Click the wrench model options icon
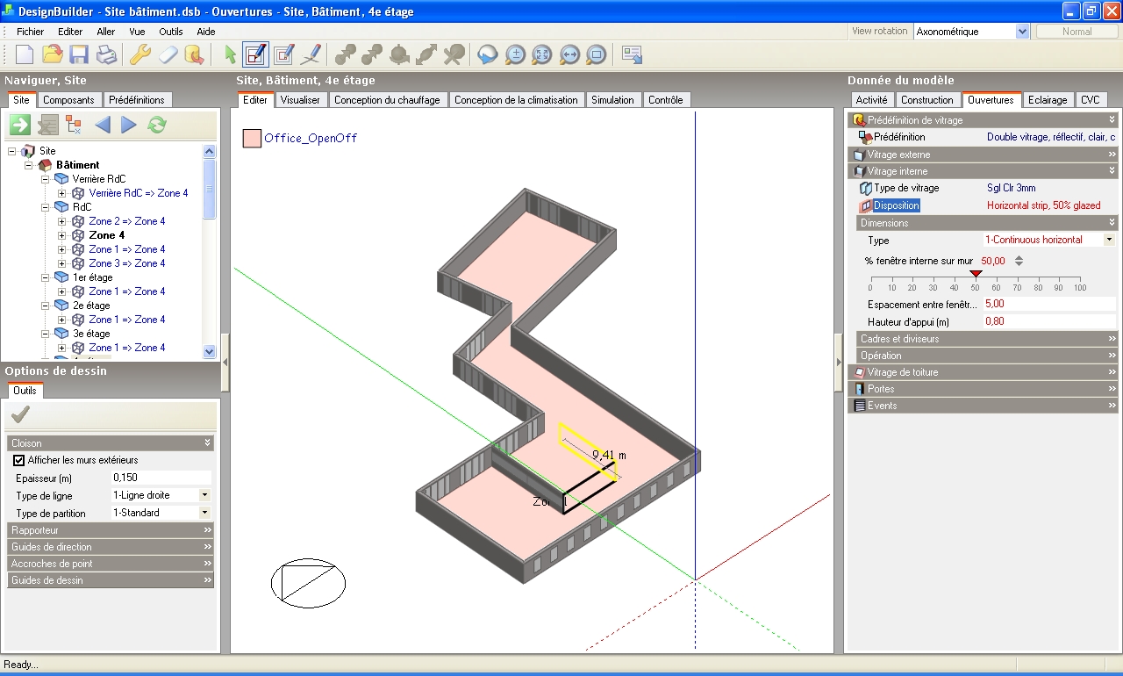This screenshot has width=1123, height=676. [x=140, y=54]
